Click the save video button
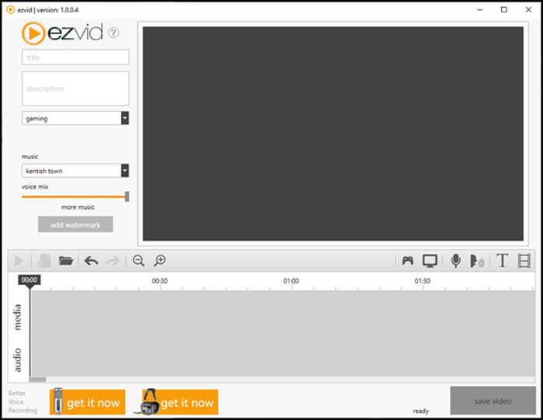The width and height of the screenshot is (543, 420). pos(493,401)
